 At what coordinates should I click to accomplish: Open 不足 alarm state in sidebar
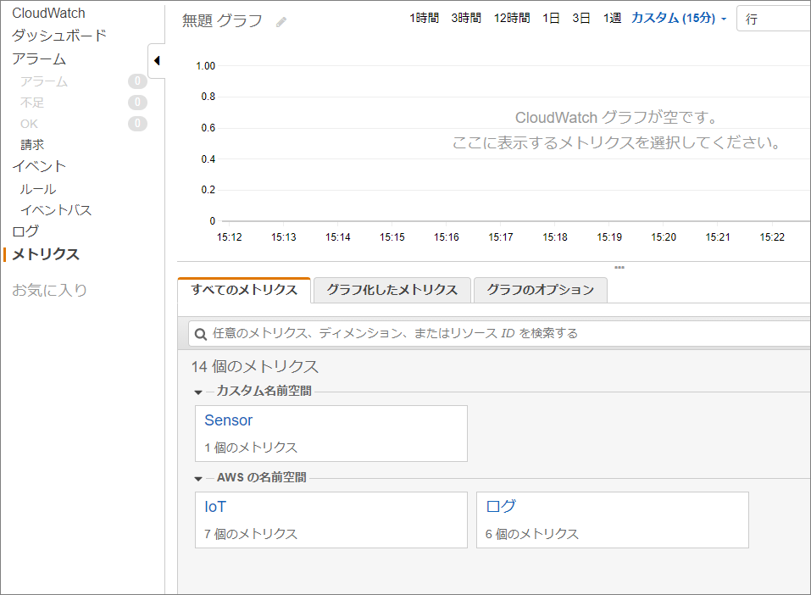(32, 103)
